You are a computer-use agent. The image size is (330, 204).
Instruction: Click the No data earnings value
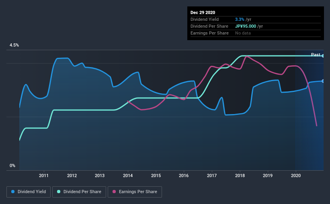point(243,33)
